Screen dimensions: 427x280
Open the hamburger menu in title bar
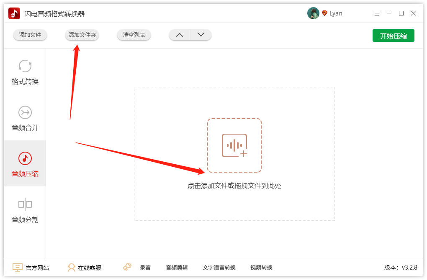coord(377,13)
